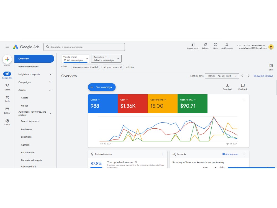Viewport: 277px width, 208px height.
Task: Click Campaign status: Enabled filter chip
Action: point(86,67)
